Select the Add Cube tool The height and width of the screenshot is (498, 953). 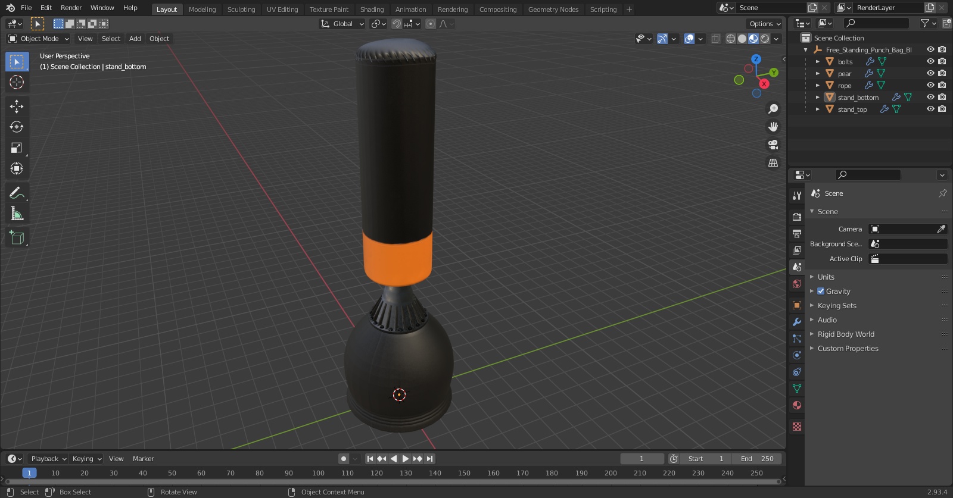[17, 238]
